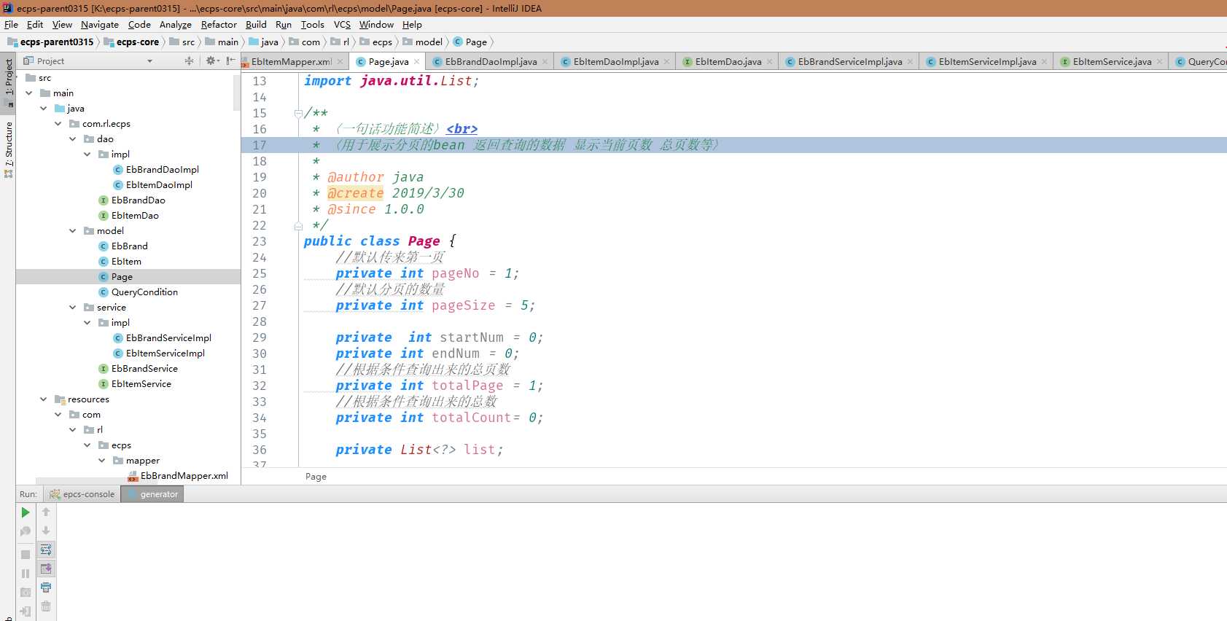1227x621 pixels.
Task: Open the File menu
Action: pyautogui.click(x=11, y=24)
